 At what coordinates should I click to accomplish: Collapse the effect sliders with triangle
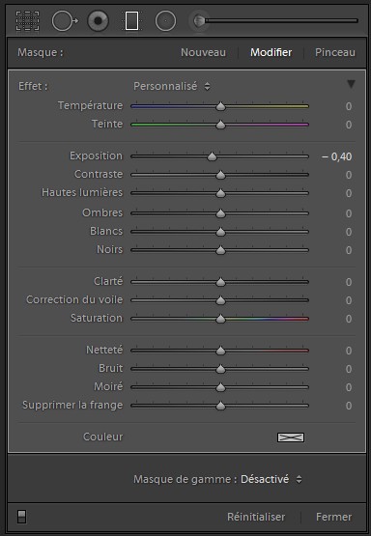tap(351, 84)
